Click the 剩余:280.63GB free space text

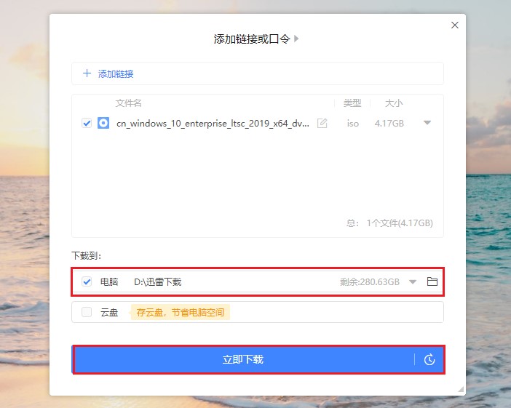[x=370, y=281]
